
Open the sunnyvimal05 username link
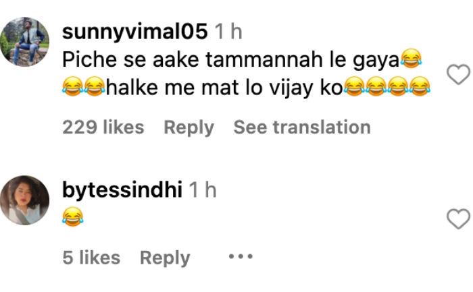(135, 32)
